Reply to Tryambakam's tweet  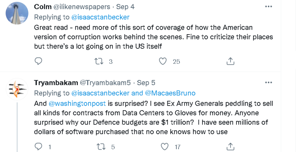tap(39, 146)
